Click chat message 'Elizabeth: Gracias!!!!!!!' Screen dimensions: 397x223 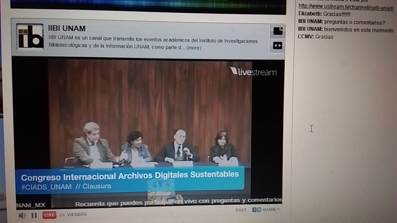click(324, 14)
